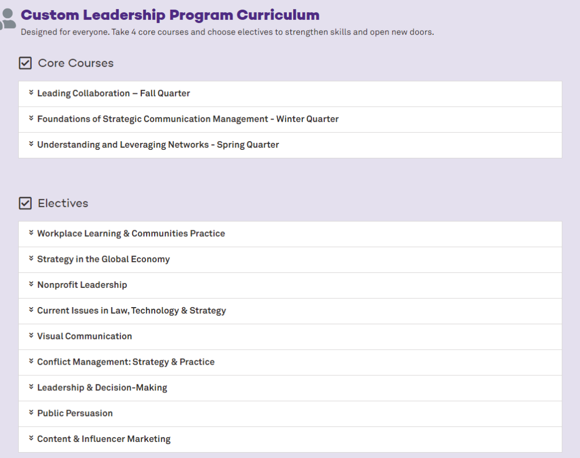Click the checkbox icon next to Electives
The height and width of the screenshot is (458, 580).
[x=25, y=203]
